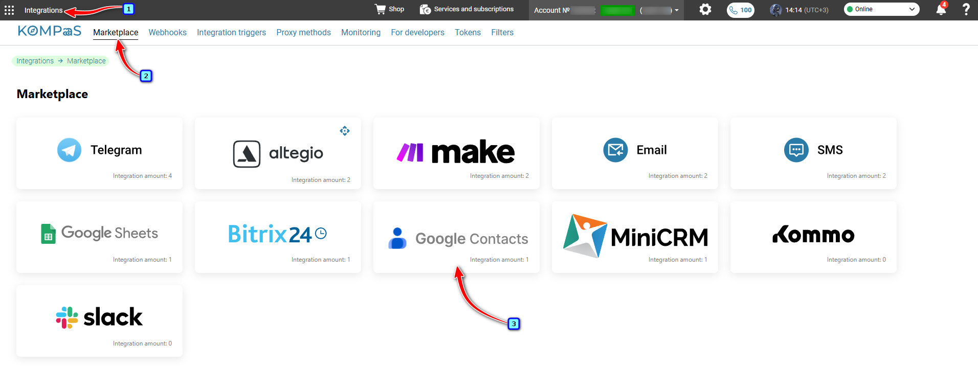978x368 pixels.
Task: Click Telegram's Integration amount: 4 text
Action: (142, 176)
